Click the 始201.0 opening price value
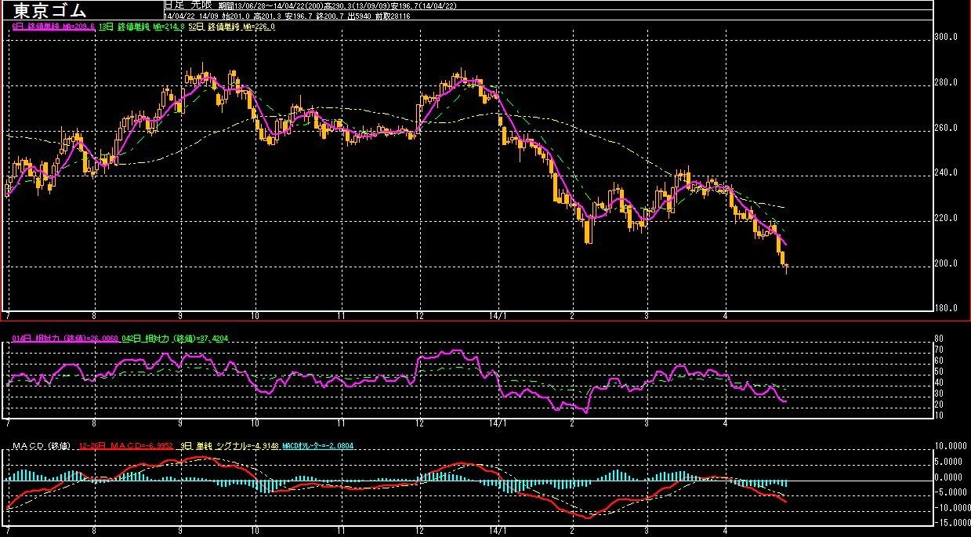 [236, 16]
